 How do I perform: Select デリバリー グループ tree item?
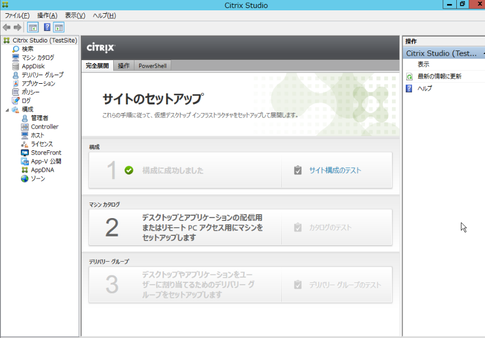point(43,75)
